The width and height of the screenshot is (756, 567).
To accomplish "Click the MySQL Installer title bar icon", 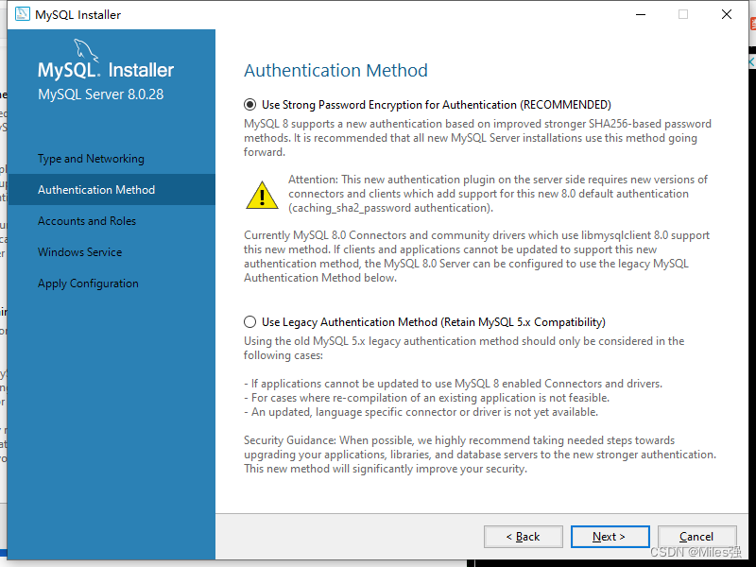I will pos(22,14).
